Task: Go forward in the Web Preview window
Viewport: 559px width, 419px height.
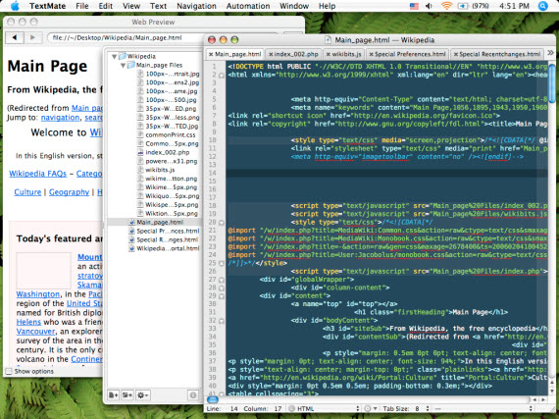Action: coord(32,37)
